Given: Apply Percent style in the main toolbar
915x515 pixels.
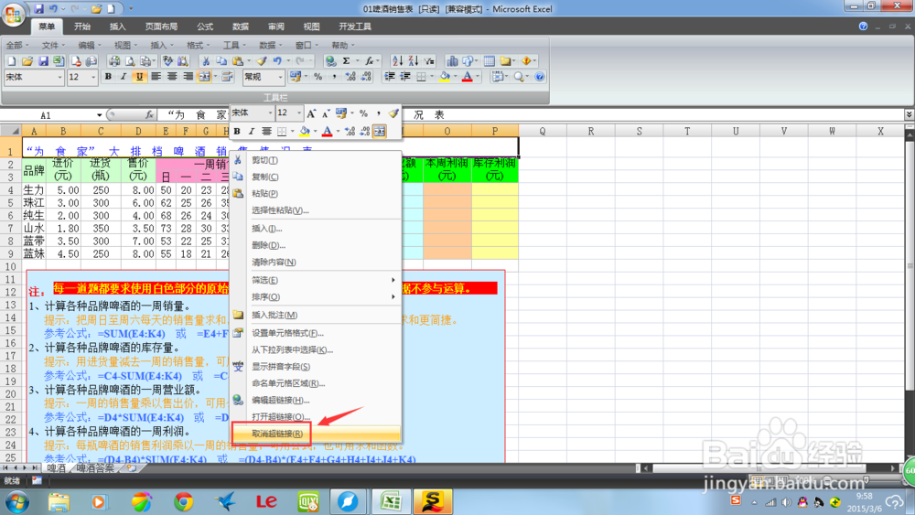Looking at the screenshot, I should pos(318,77).
